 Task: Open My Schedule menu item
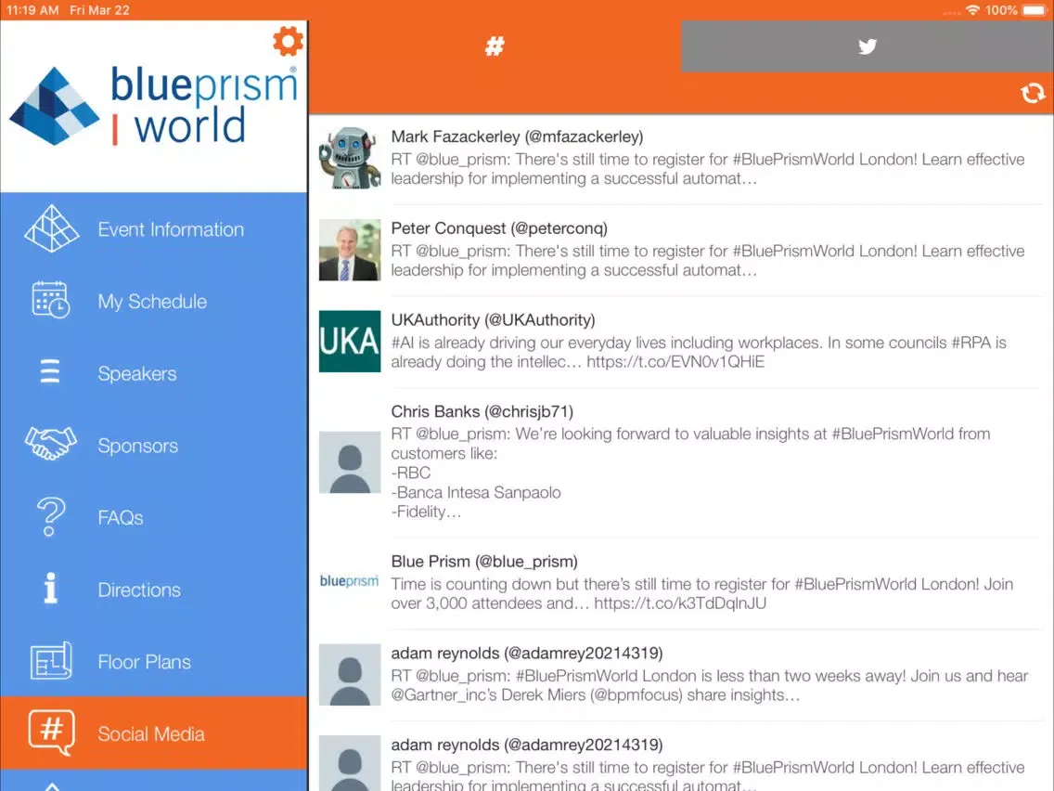coord(154,302)
